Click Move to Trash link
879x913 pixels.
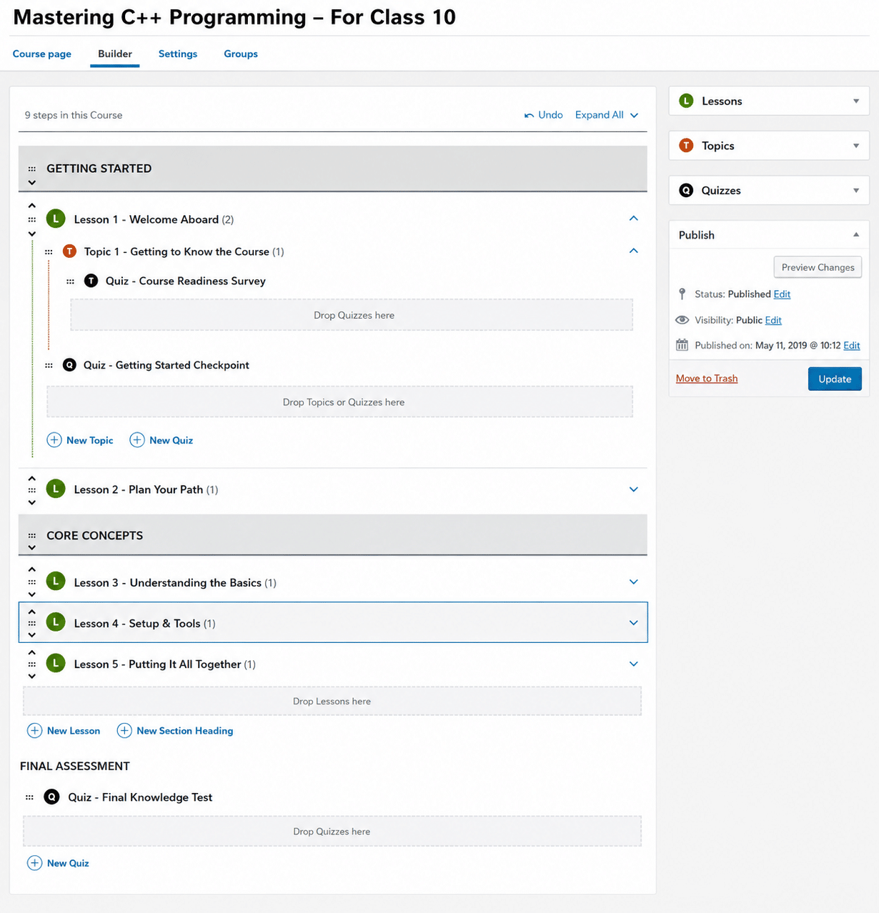pos(707,379)
